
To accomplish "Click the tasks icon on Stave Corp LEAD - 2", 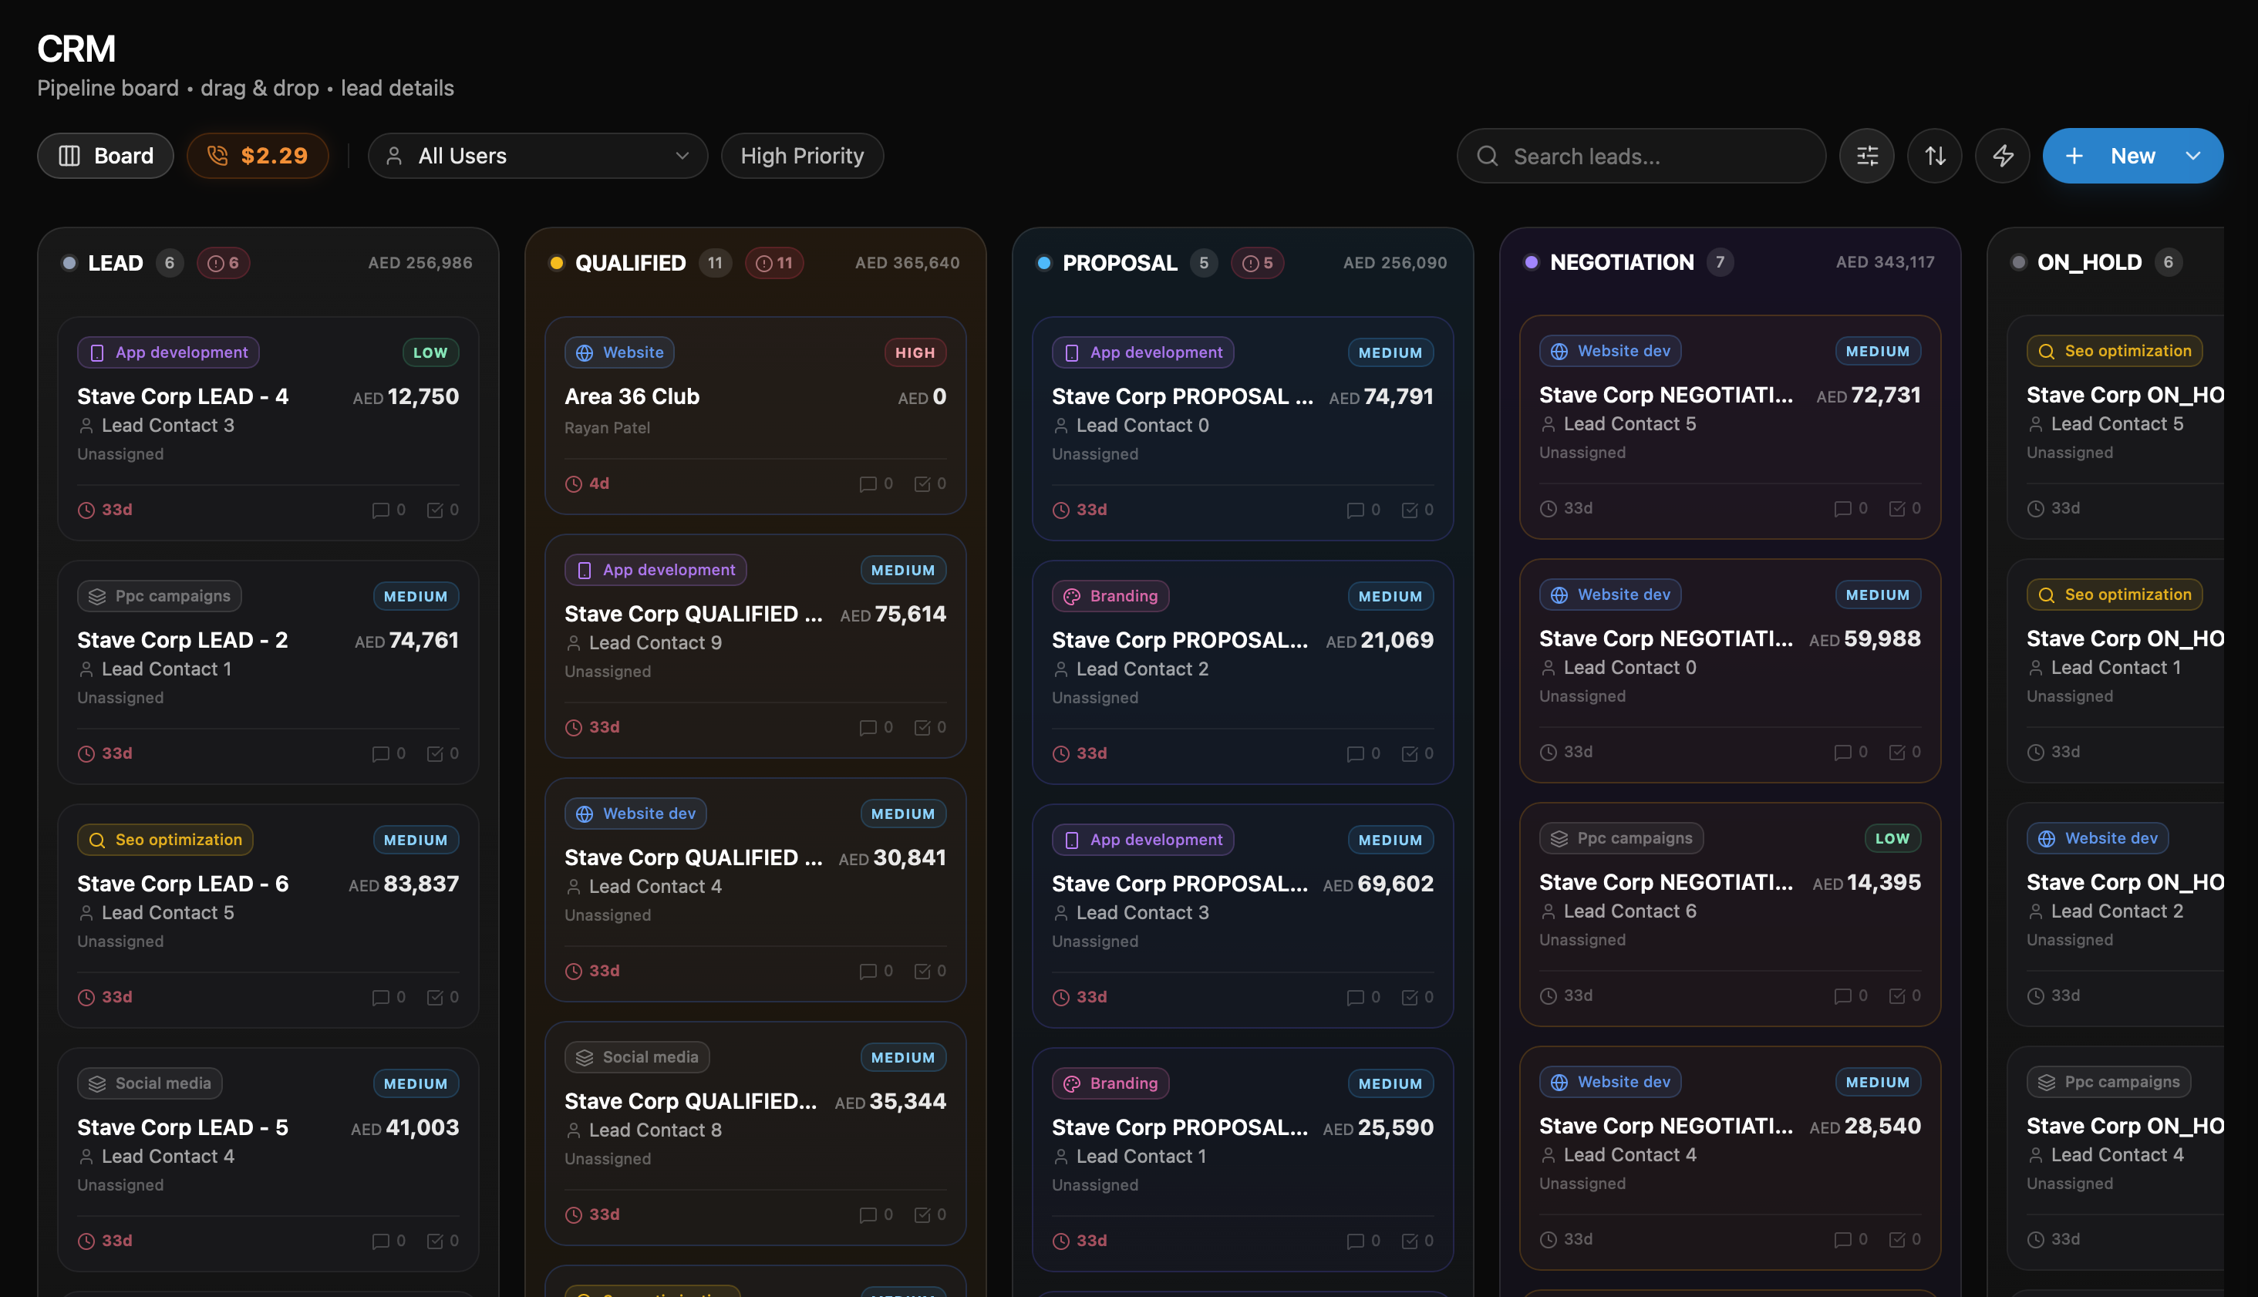I will tap(435, 753).
